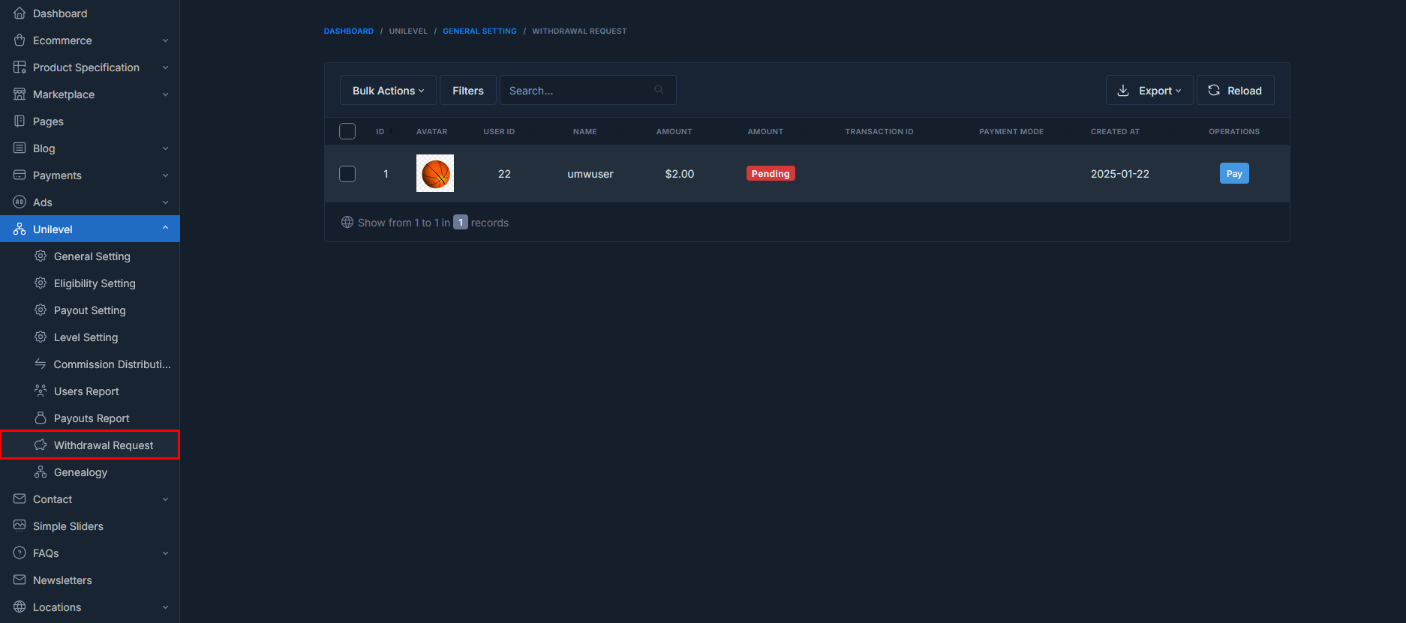Expand the Ecommerce sidebar menu
The width and height of the screenshot is (1406, 623).
coord(90,40)
